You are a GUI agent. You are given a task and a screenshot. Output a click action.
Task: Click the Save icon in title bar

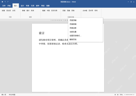[x=2, y=2]
